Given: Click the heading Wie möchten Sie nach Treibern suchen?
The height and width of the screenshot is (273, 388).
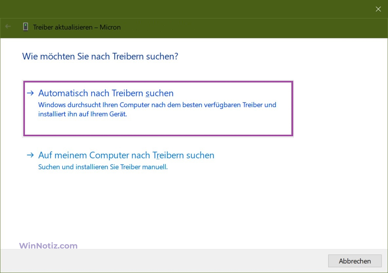Looking at the screenshot, I should pyautogui.click(x=100, y=57).
